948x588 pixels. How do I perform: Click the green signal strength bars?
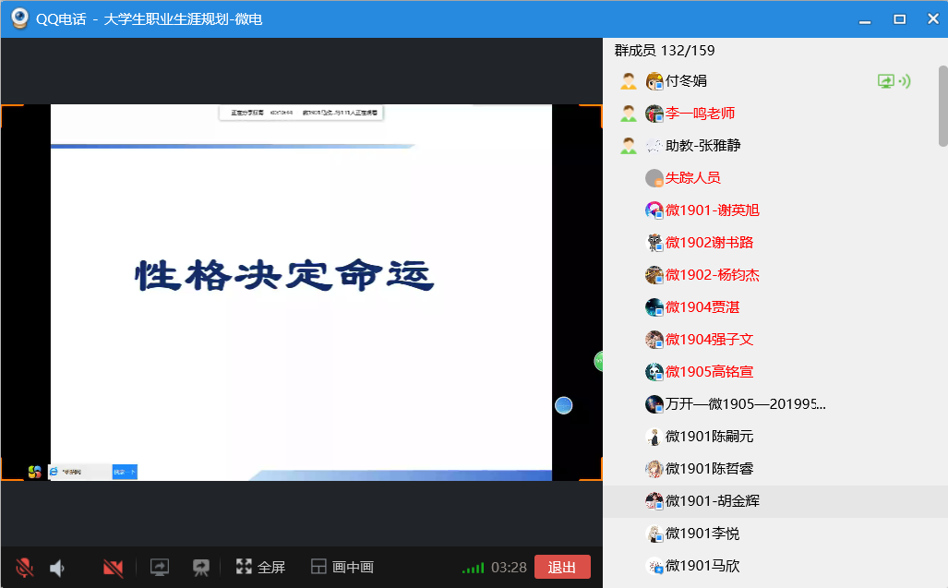point(473,568)
